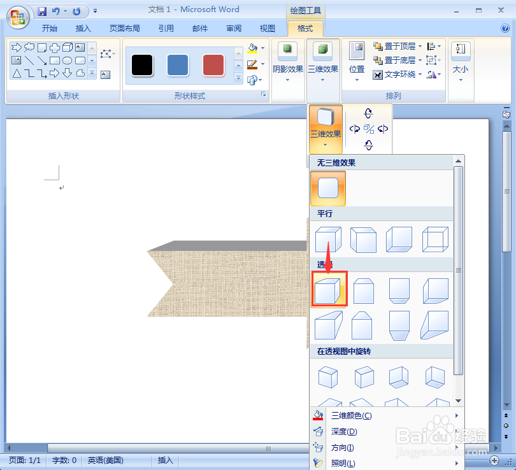
Task: Toggle 插入 overtype mode in status bar
Action: coord(165,460)
